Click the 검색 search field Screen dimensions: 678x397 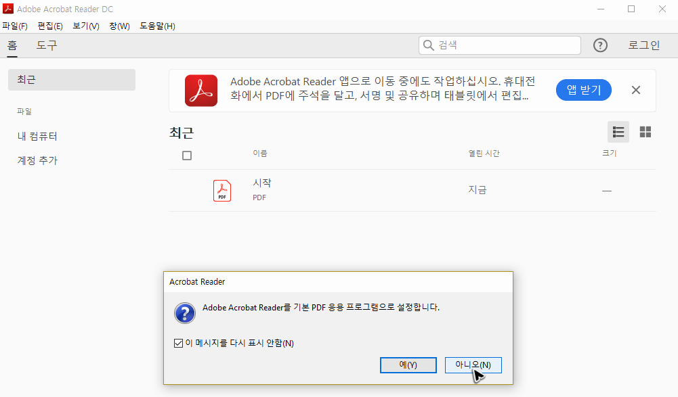(x=499, y=45)
